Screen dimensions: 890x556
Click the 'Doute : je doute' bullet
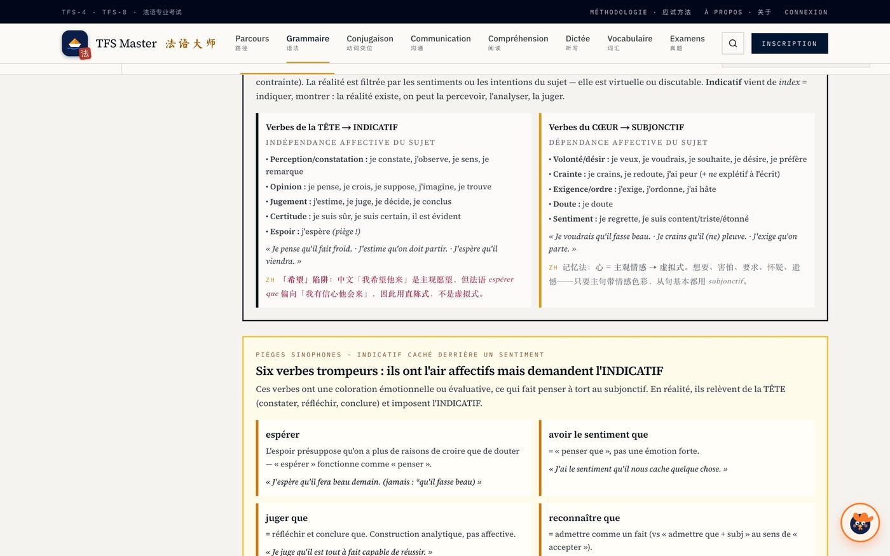click(581, 204)
